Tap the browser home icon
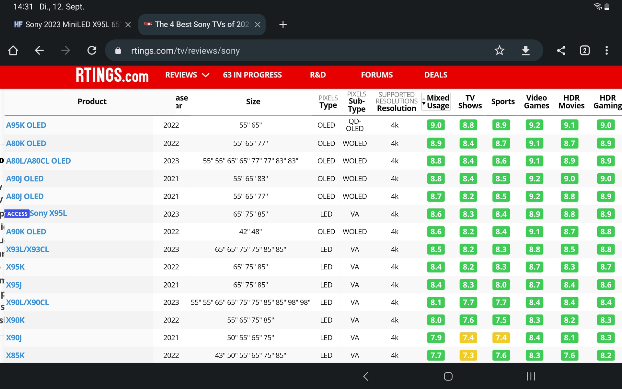622x389 pixels. 13,51
